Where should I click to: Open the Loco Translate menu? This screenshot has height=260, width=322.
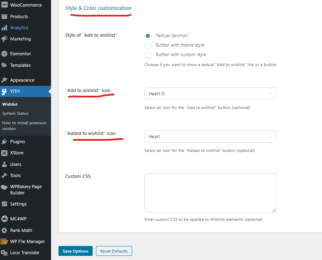(26, 253)
